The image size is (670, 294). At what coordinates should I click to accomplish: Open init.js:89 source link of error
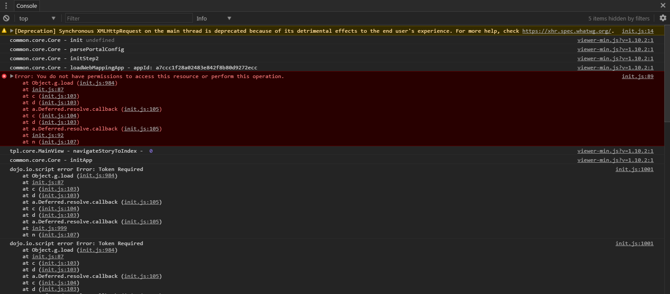click(x=638, y=76)
